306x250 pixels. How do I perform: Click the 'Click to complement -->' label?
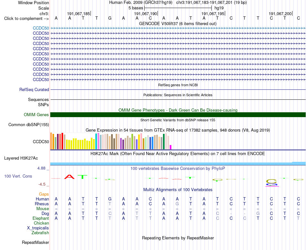click(26, 19)
